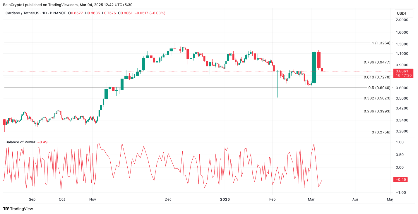This screenshot has width=418, height=214.
Task: Click the Mar label on the time axis
Action: [311, 199]
